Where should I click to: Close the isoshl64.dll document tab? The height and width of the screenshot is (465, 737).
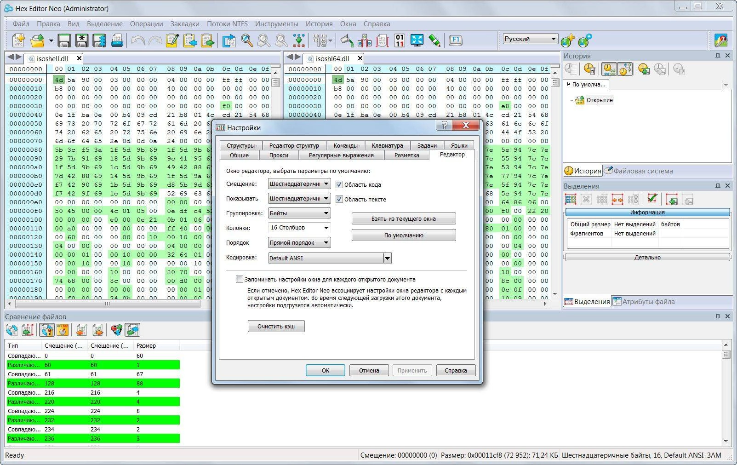[360, 58]
